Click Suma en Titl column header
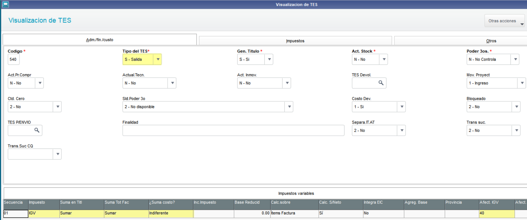The image size is (527, 220). coord(82,204)
